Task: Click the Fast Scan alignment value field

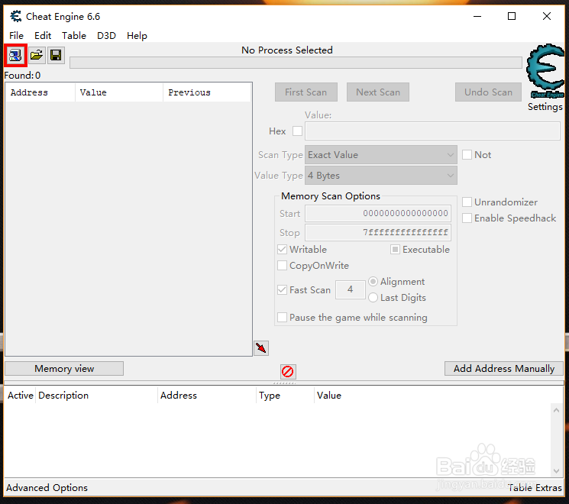Action: pos(350,289)
